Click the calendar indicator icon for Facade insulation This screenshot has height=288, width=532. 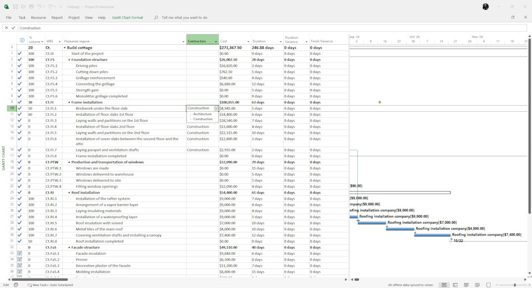[20, 253]
